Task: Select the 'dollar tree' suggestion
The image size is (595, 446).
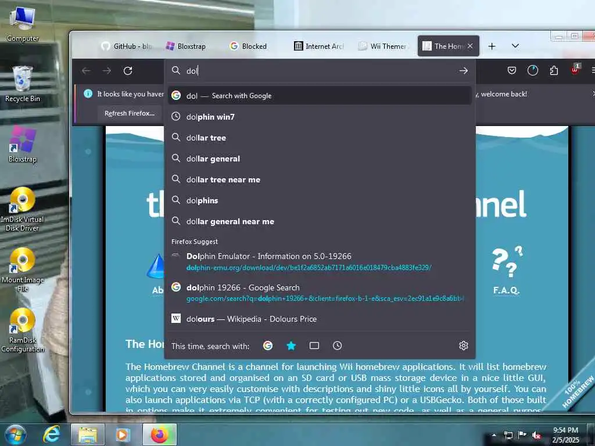Action: point(320,138)
